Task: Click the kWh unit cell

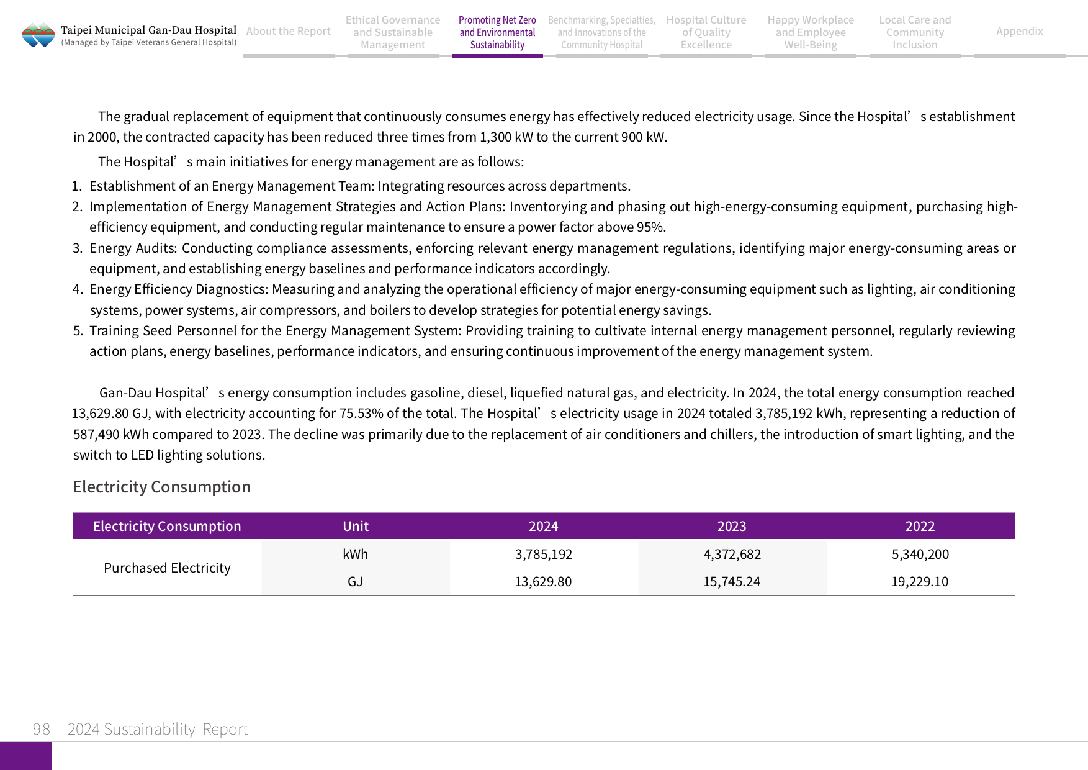Action: (356, 554)
